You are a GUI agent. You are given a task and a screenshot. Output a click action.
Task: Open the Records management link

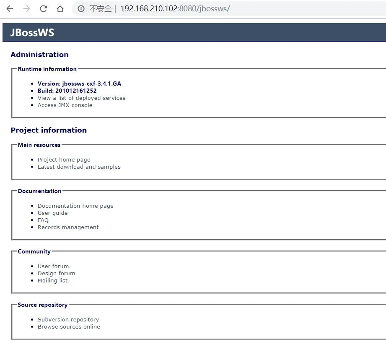point(68,227)
